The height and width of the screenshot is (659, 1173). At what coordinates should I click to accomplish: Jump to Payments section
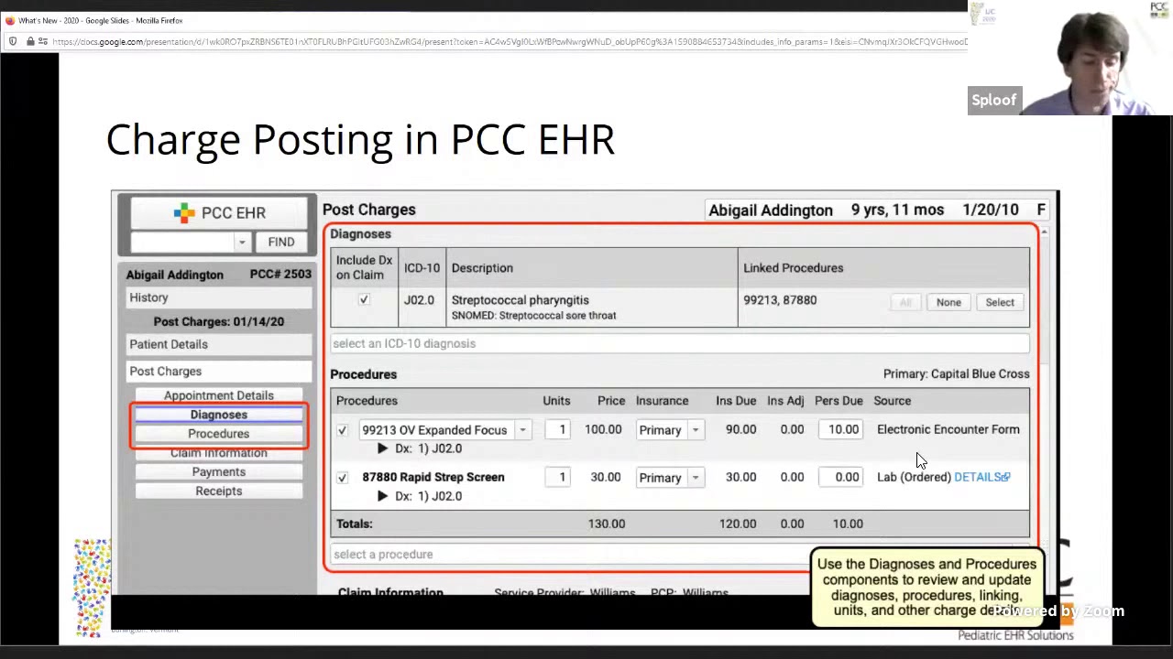coord(219,472)
